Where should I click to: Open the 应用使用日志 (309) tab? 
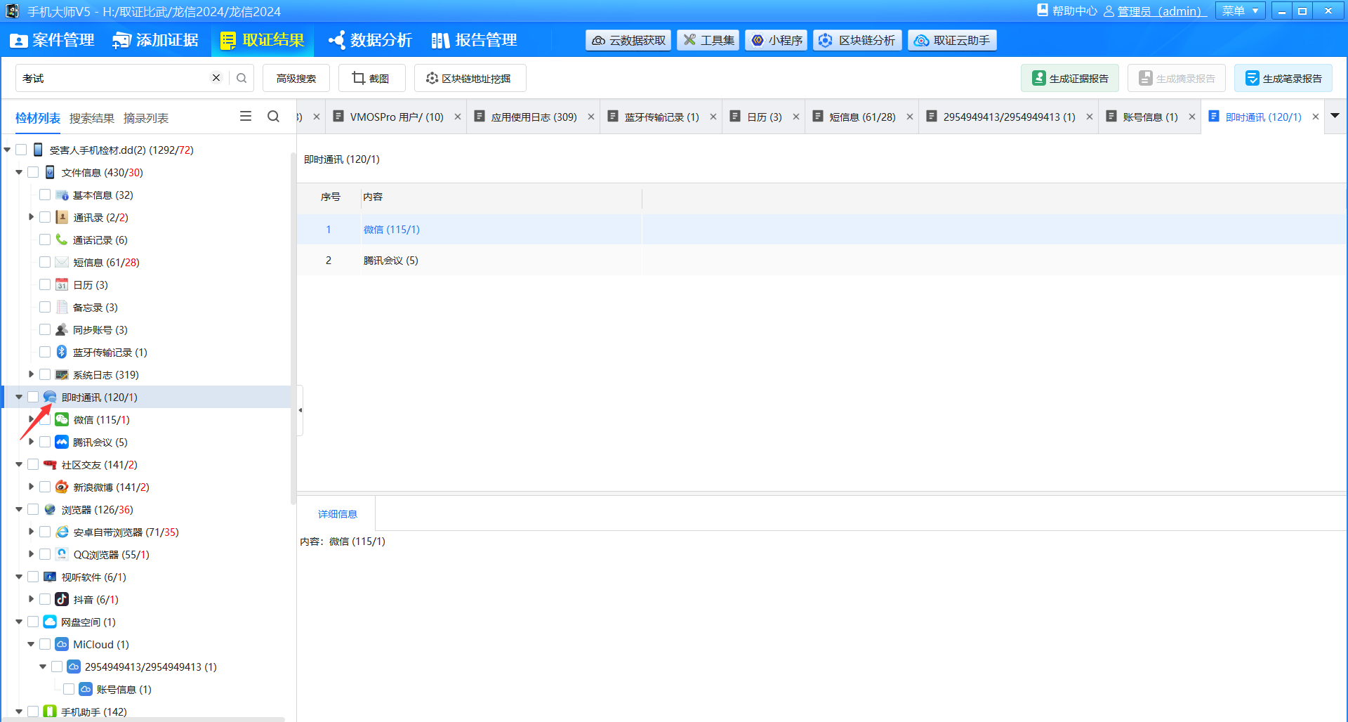tap(533, 117)
